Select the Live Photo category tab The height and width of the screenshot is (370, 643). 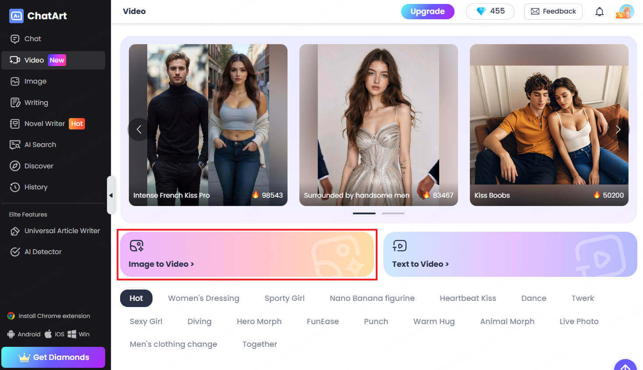point(579,321)
